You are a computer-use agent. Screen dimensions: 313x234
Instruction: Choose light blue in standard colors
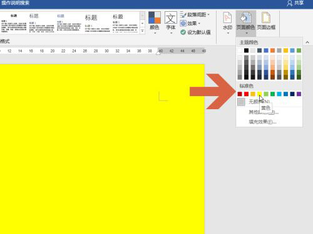point(279,94)
